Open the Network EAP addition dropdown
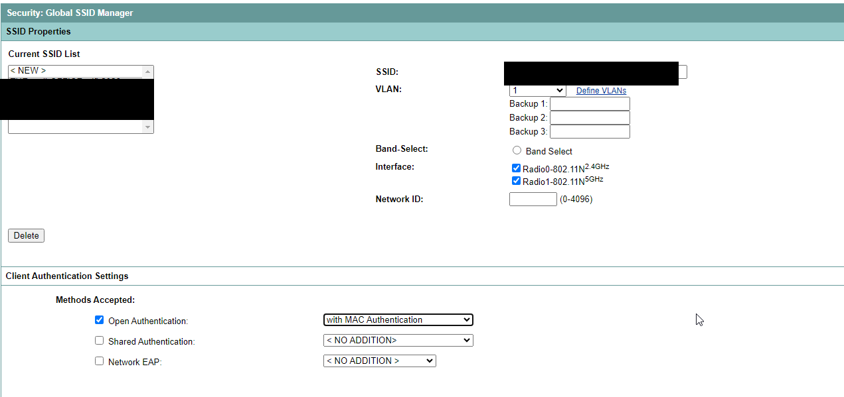 pos(379,361)
